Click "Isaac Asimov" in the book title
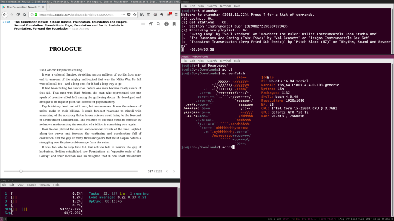 point(80,28)
